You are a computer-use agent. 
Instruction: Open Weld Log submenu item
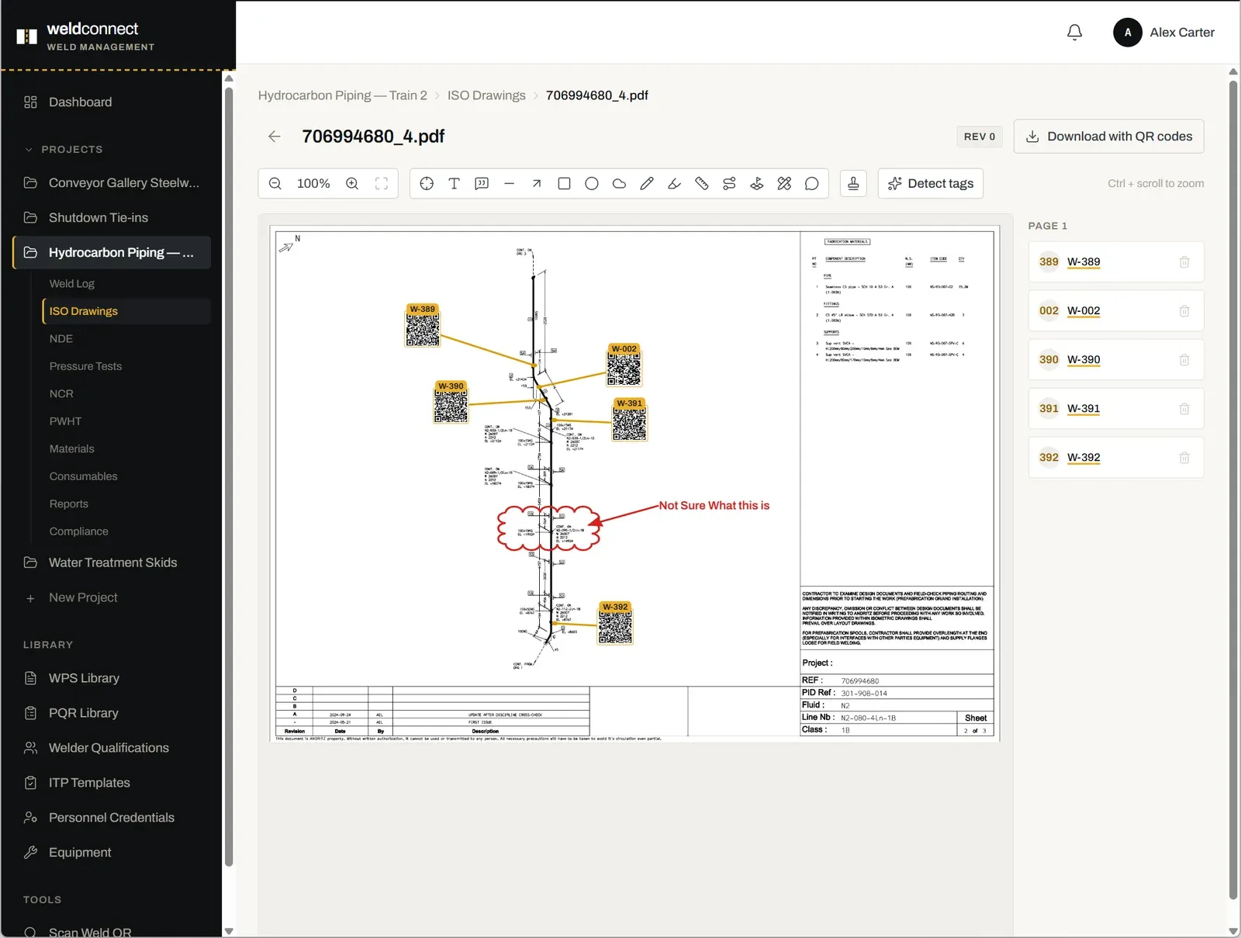(126, 284)
